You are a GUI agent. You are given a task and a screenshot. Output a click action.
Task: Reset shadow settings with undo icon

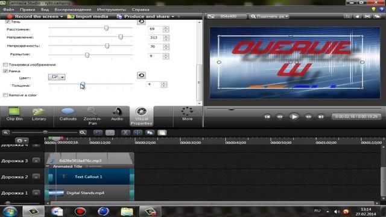tap(141, 22)
